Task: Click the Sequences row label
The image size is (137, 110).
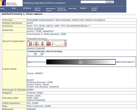Action: tap(8, 30)
